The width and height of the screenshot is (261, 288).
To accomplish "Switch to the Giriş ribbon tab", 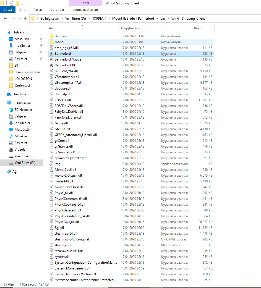I will (23, 10).
